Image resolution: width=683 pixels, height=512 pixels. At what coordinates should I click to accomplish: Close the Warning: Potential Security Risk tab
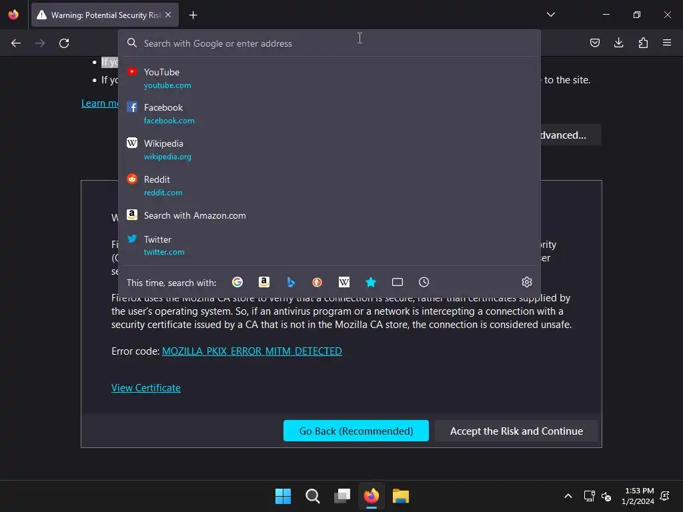pyautogui.click(x=168, y=15)
